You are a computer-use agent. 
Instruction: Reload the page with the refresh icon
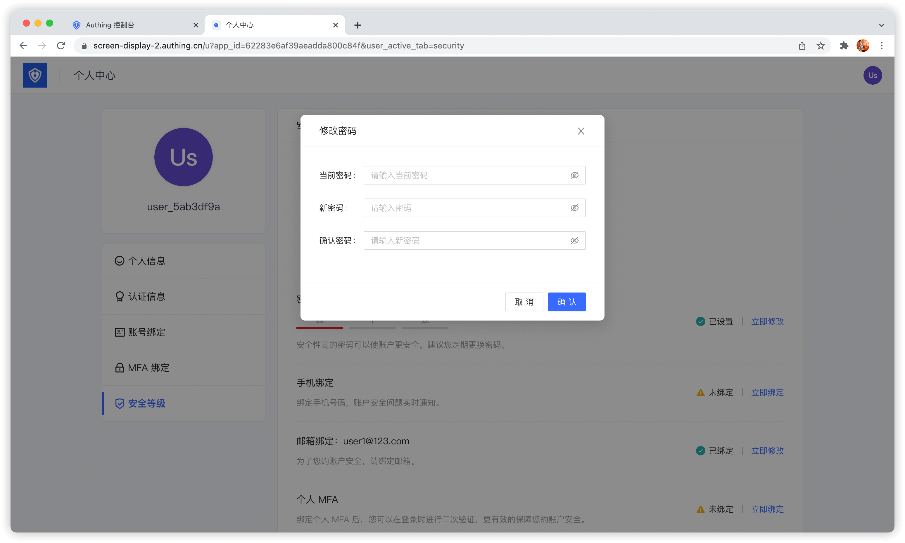click(x=61, y=45)
